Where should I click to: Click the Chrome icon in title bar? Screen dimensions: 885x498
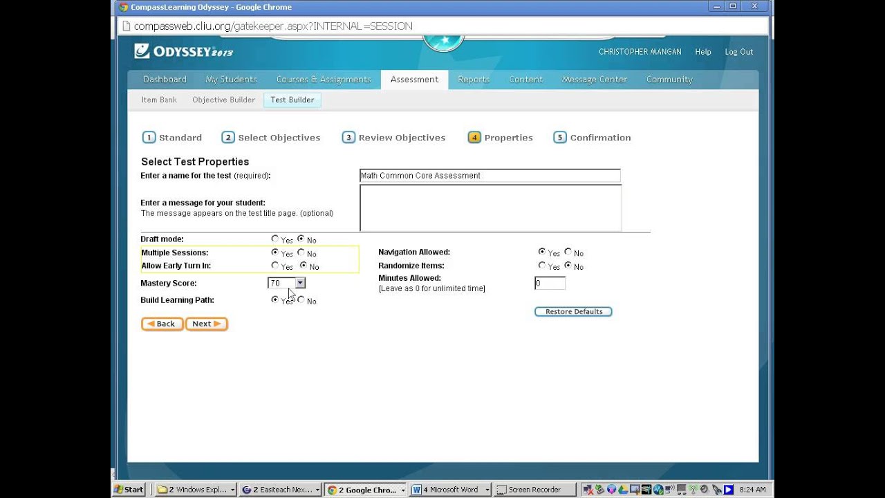point(123,7)
